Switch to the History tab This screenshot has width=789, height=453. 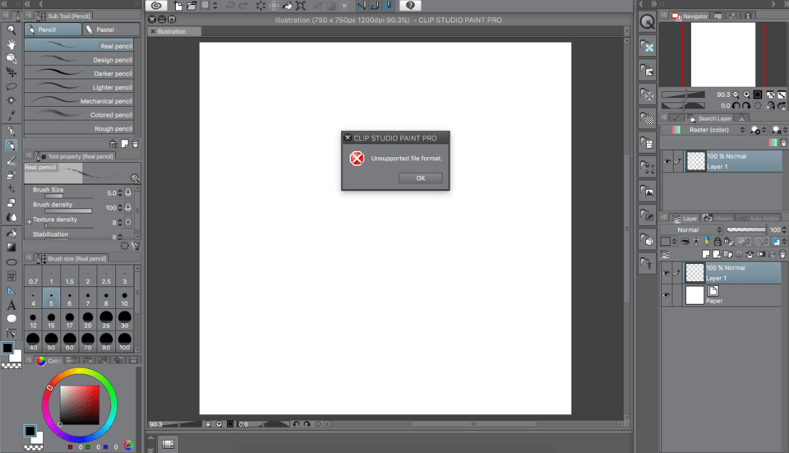[x=719, y=218]
